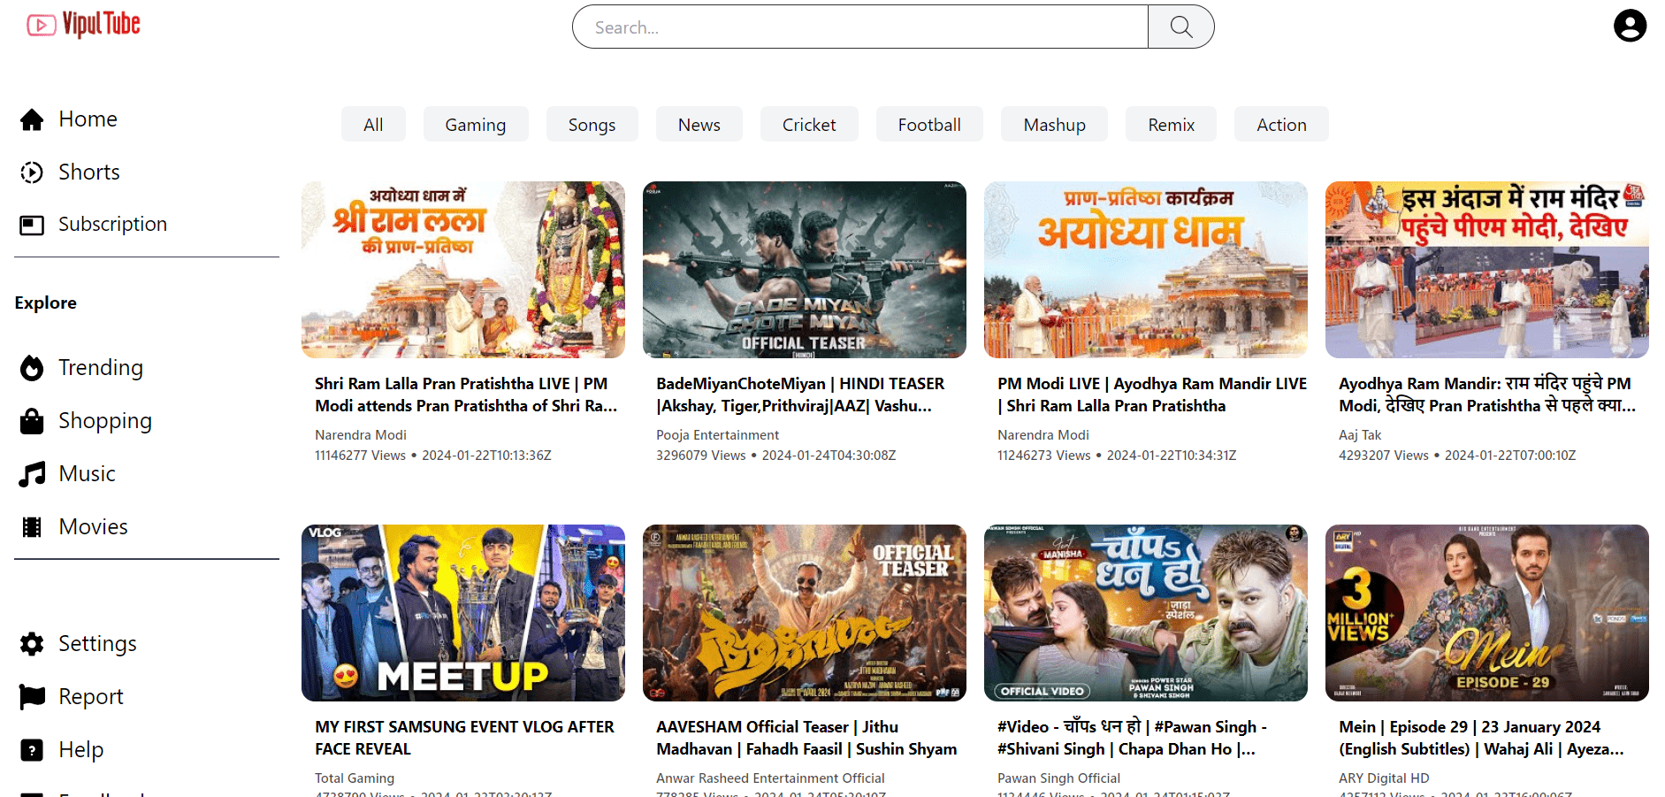The image size is (1665, 797).
Task: Open Shorts from the sidebar
Action: tap(89, 172)
